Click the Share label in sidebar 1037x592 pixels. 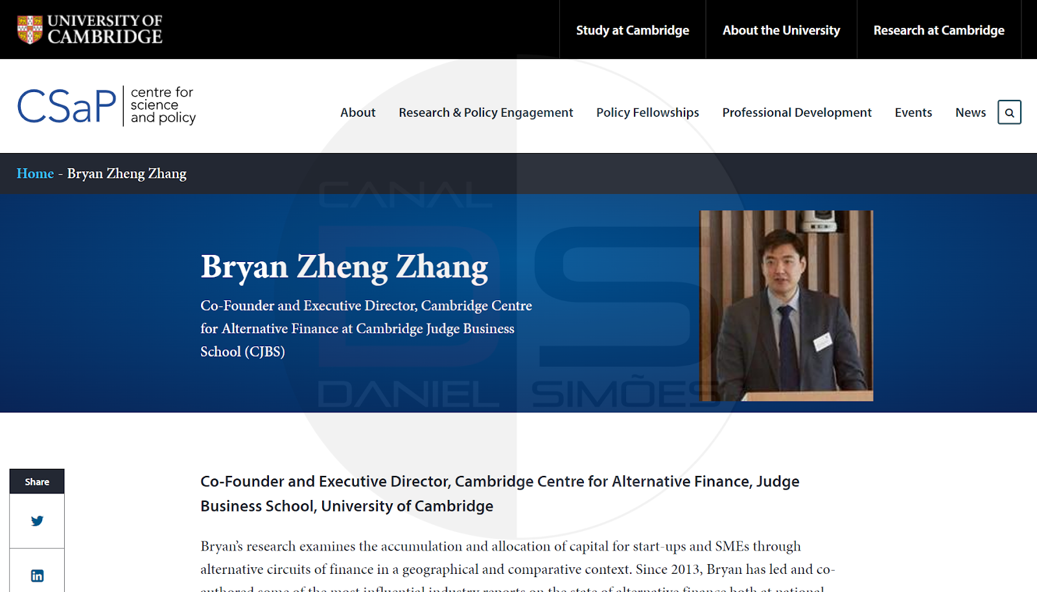point(37,482)
